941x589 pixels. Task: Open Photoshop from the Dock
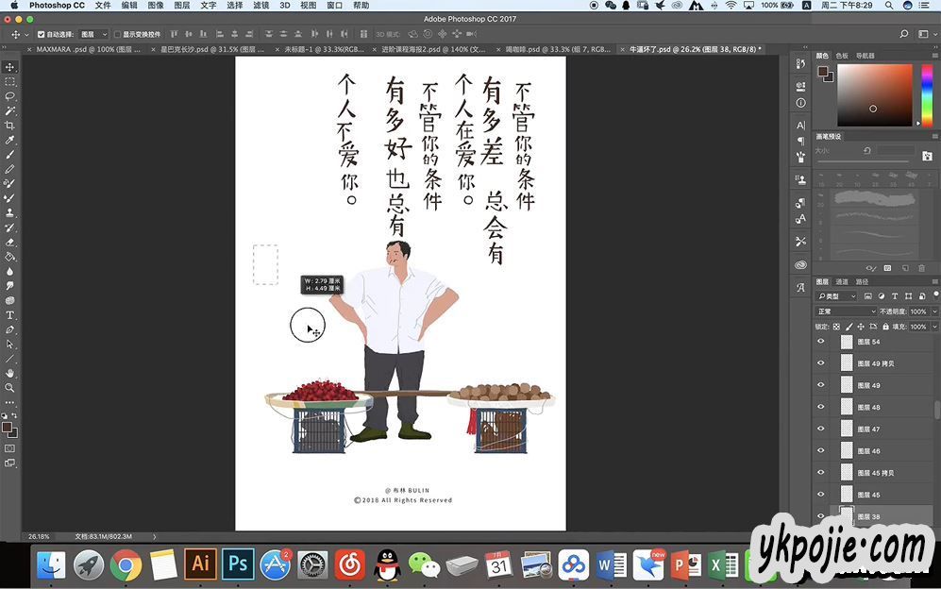(238, 564)
